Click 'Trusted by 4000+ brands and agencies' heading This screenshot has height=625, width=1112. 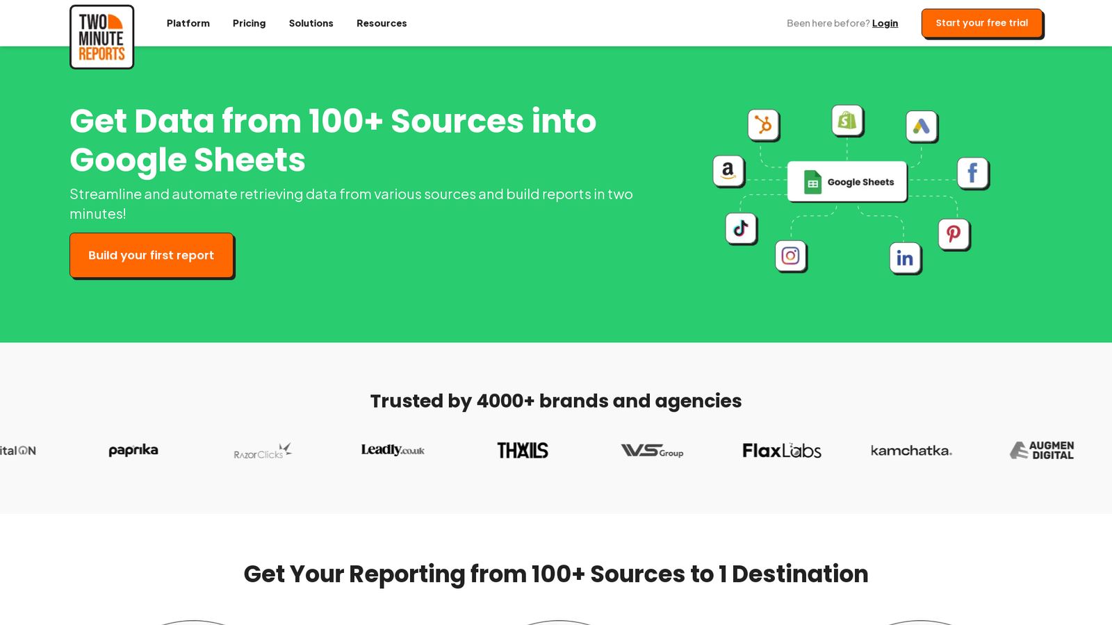coord(556,401)
